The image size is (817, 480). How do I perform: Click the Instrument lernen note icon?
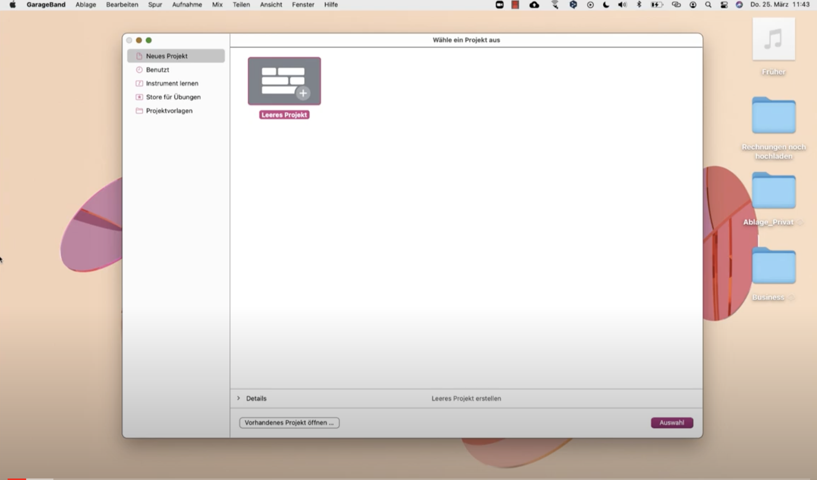pos(139,83)
